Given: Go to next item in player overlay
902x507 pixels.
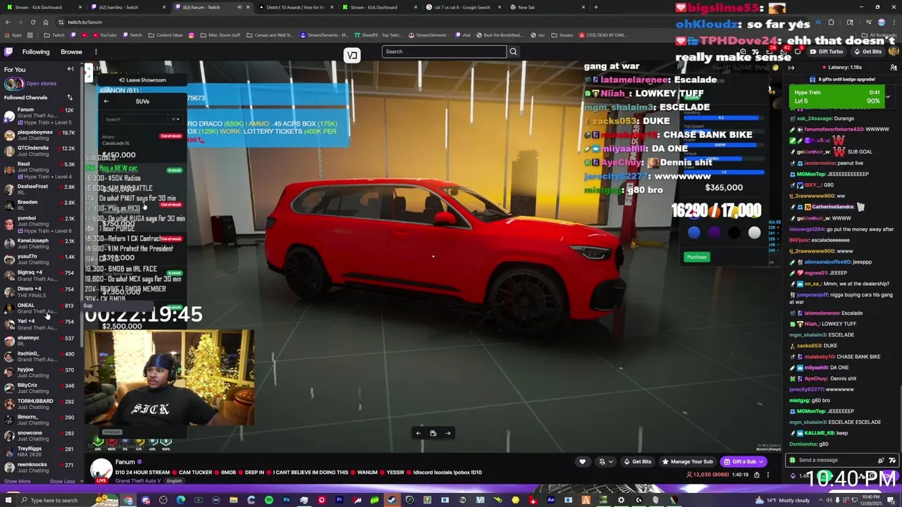Looking at the screenshot, I should coord(447,433).
